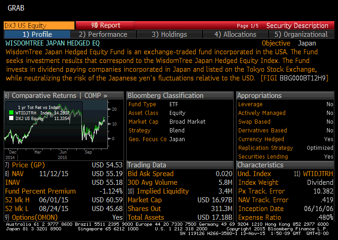The height and width of the screenshot is (240, 338).
Task: Click the 30D Avg Volume 5.8M value
Action: (x=225, y=183)
